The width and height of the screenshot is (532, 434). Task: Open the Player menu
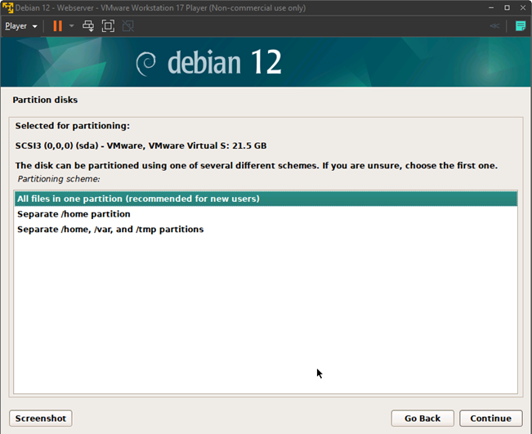20,26
